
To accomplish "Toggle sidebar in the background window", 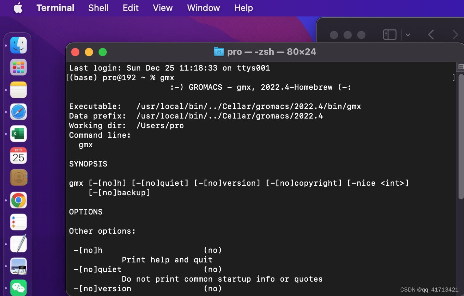I will point(390,35).
